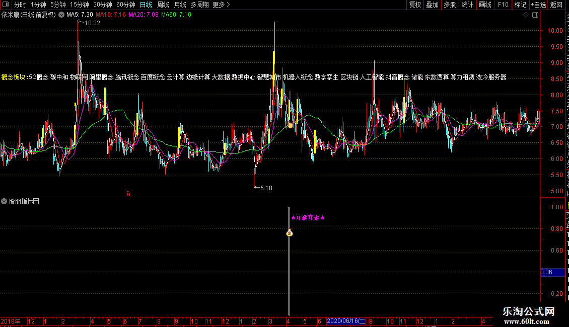Image resolution: width=569 pixels, height=327 pixels.
Task: Click the 人工智能 concept sector
Action: point(372,77)
